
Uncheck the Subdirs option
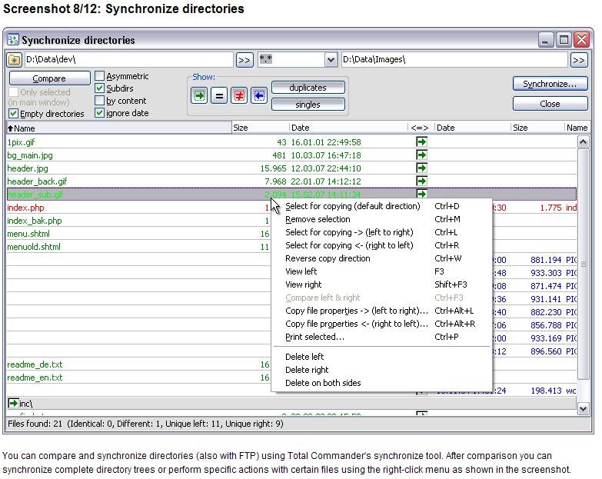[99, 88]
